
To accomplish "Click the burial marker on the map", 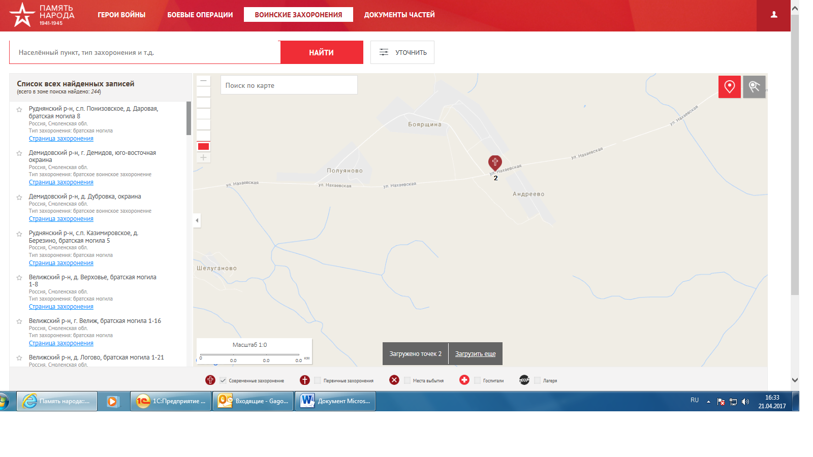I will point(495,162).
